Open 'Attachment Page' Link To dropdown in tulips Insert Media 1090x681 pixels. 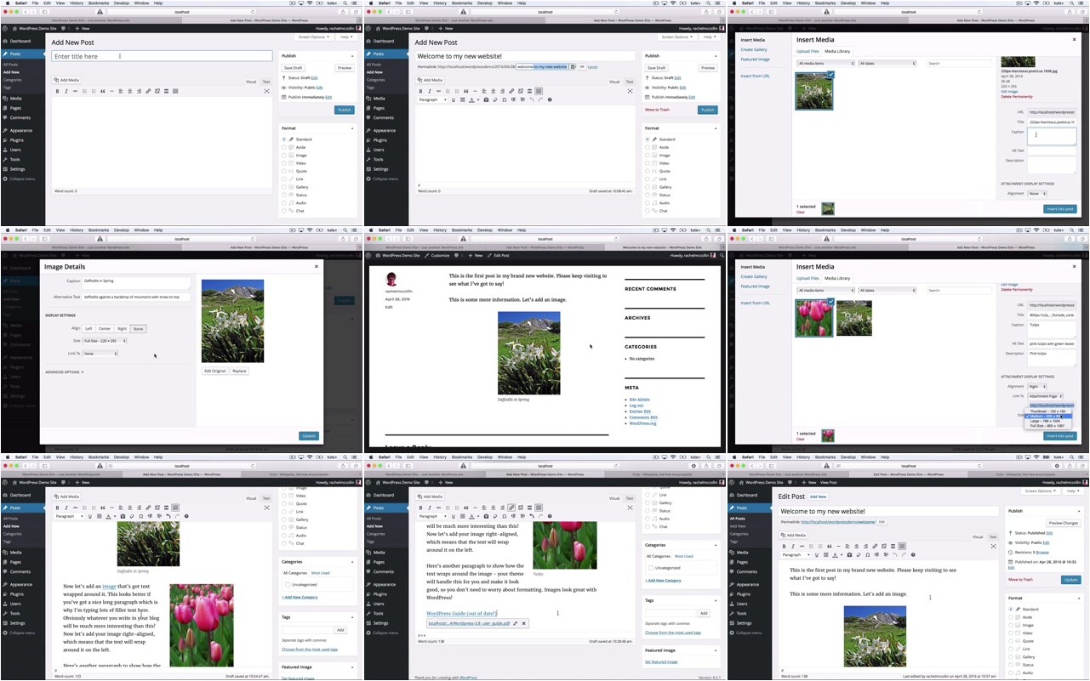1046,396
